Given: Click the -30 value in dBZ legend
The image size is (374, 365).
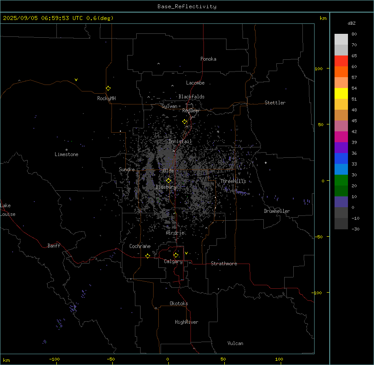Looking at the screenshot, I should pyautogui.click(x=355, y=229).
